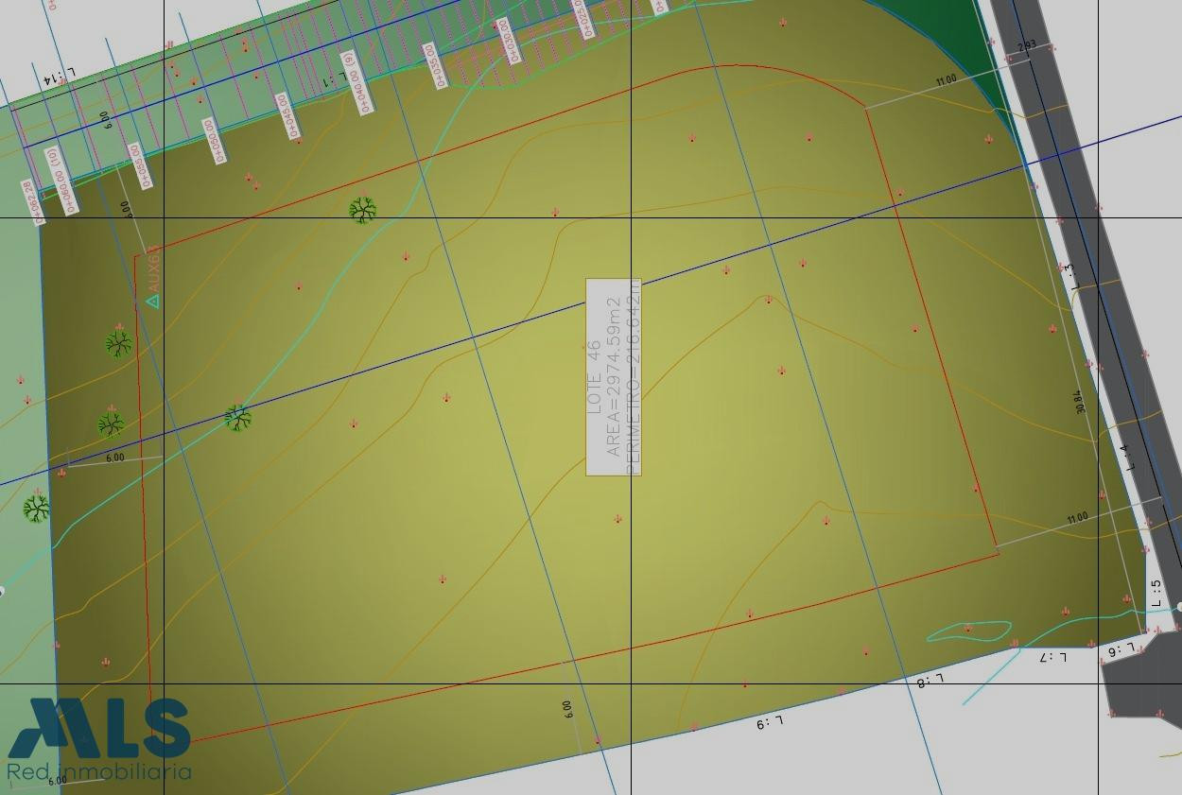The height and width of the screenshot is (795, 1182).
Task: Click the tree symbol nearest the top edge
Action: pyautogui.click(x=362, y=210)
